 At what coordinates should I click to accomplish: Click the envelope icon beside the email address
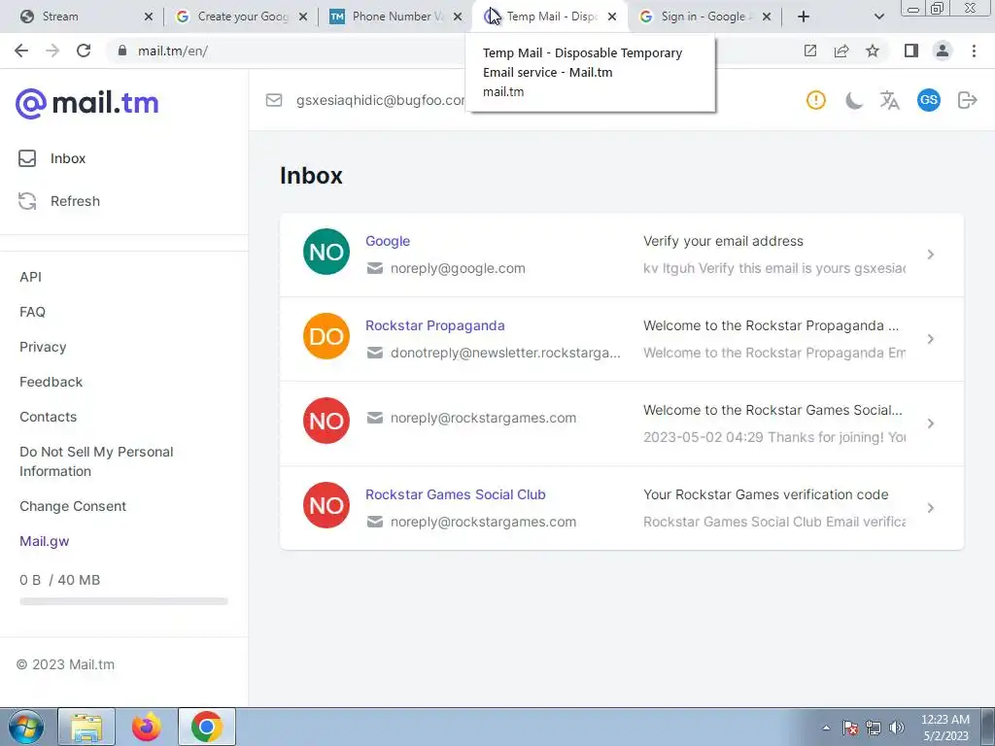(274, 100)
